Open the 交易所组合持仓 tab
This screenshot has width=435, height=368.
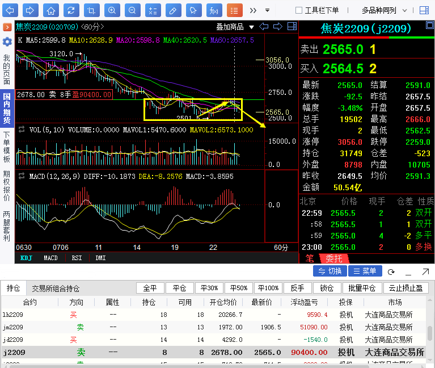coord(56,288)
